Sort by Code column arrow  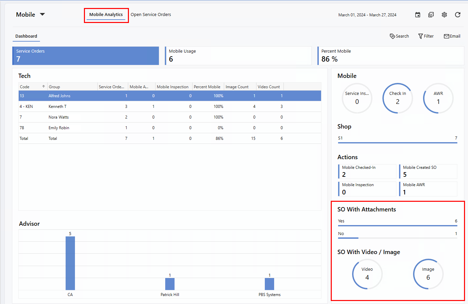tap(43, 87)
